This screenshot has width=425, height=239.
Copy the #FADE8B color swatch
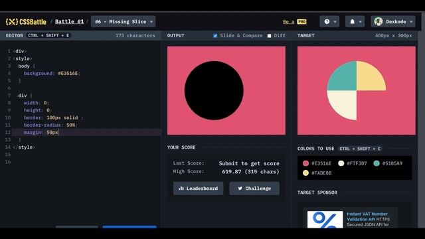coord(305,173)
